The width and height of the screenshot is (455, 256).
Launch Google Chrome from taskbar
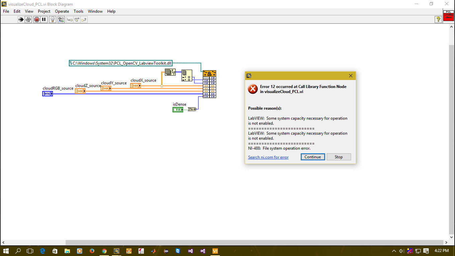(x=104, y=251)
